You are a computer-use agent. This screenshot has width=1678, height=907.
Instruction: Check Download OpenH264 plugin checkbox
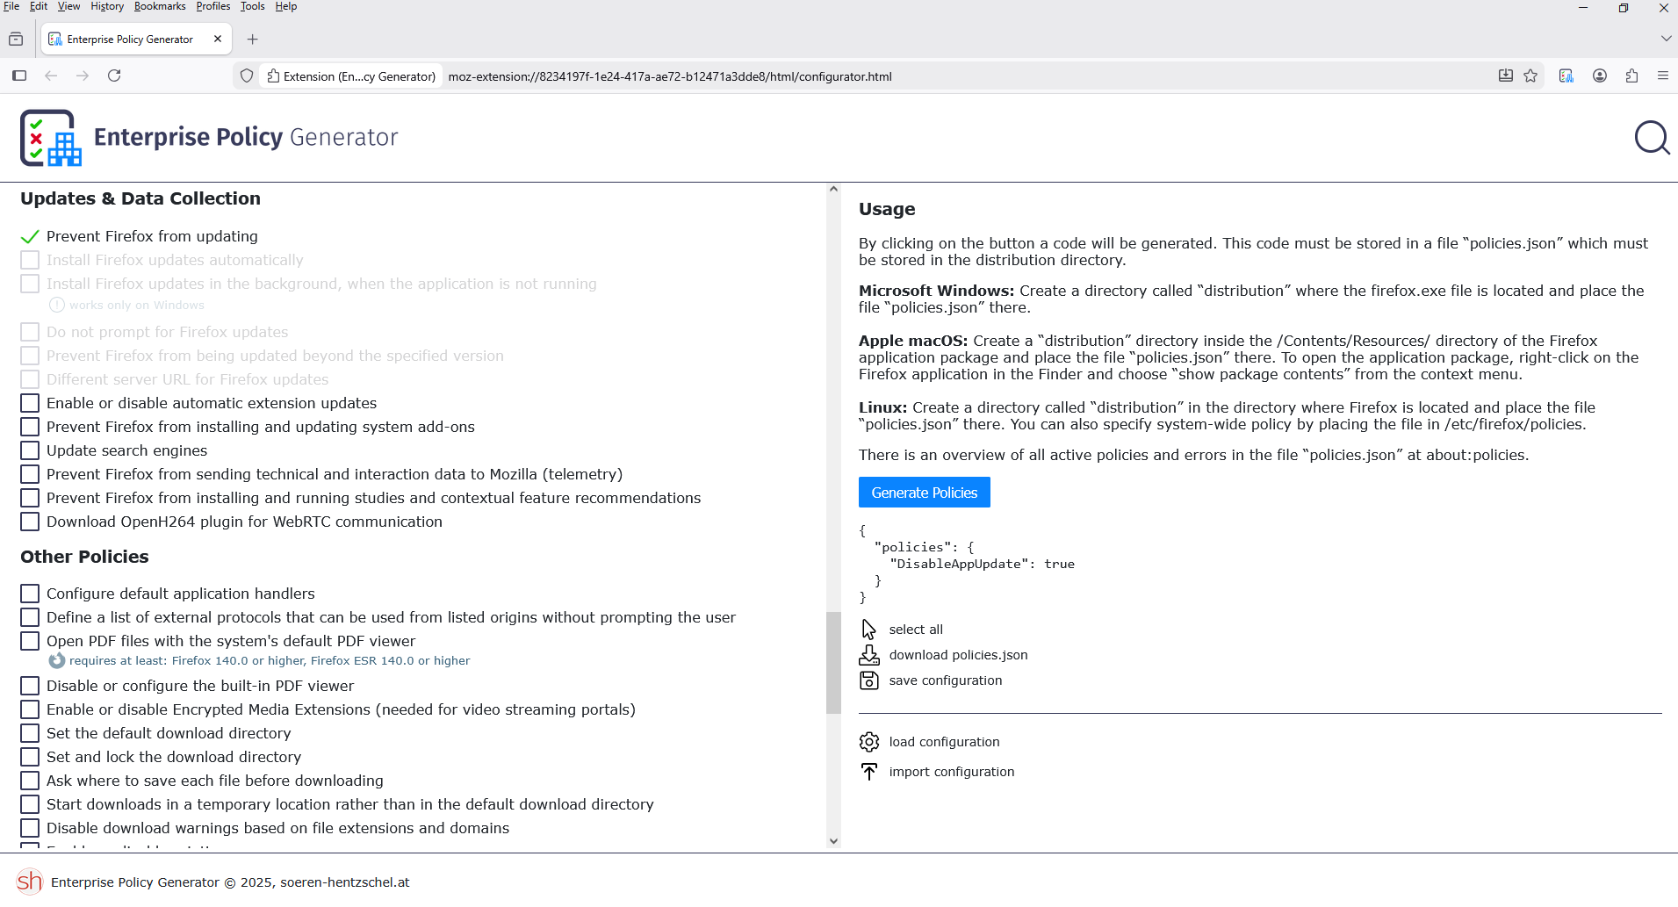[30, 522]
